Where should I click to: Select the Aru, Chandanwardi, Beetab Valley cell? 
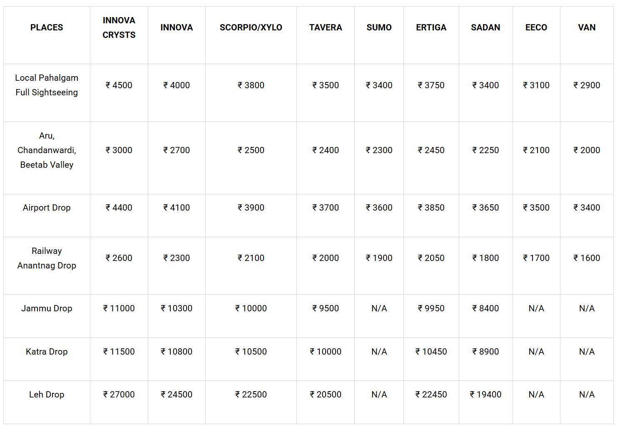pos(47,150)
